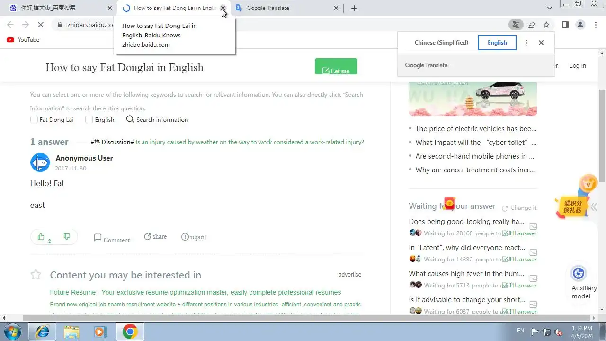Click Chrome icon in taskbar
The width and height of the screenshot is (606, 341).
[129, 332]
